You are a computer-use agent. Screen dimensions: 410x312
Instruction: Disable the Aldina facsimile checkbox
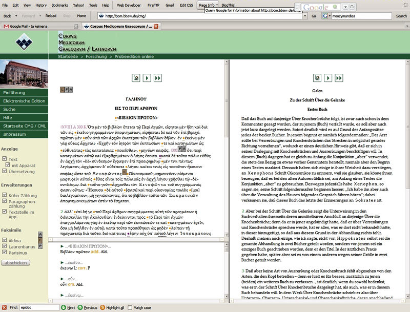[x=5, y=239]
